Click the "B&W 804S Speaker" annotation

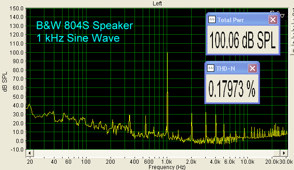coord(85,26)
